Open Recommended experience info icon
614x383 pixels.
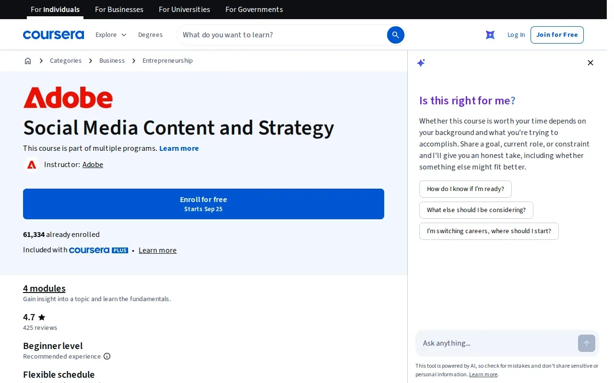(107, 356)
